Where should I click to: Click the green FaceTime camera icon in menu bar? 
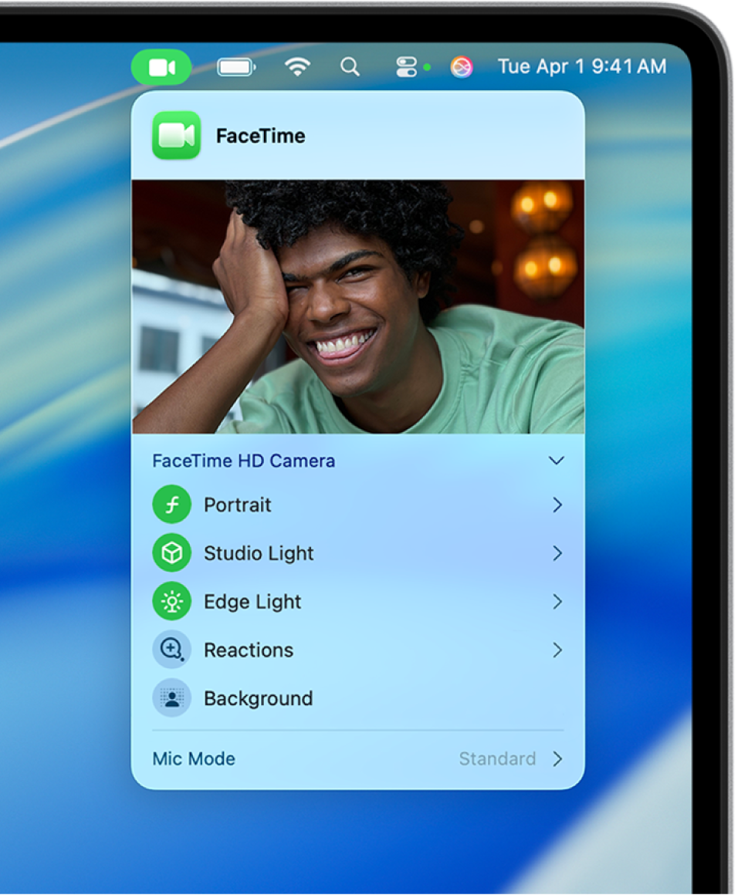(162, 66)
